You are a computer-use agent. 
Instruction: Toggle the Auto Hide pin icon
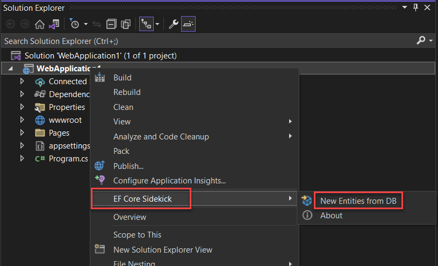coord(415,8)
